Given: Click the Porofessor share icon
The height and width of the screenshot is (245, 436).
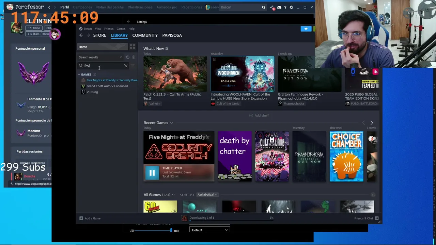Looking at the screenshot, I should click(x=272, y=7).
